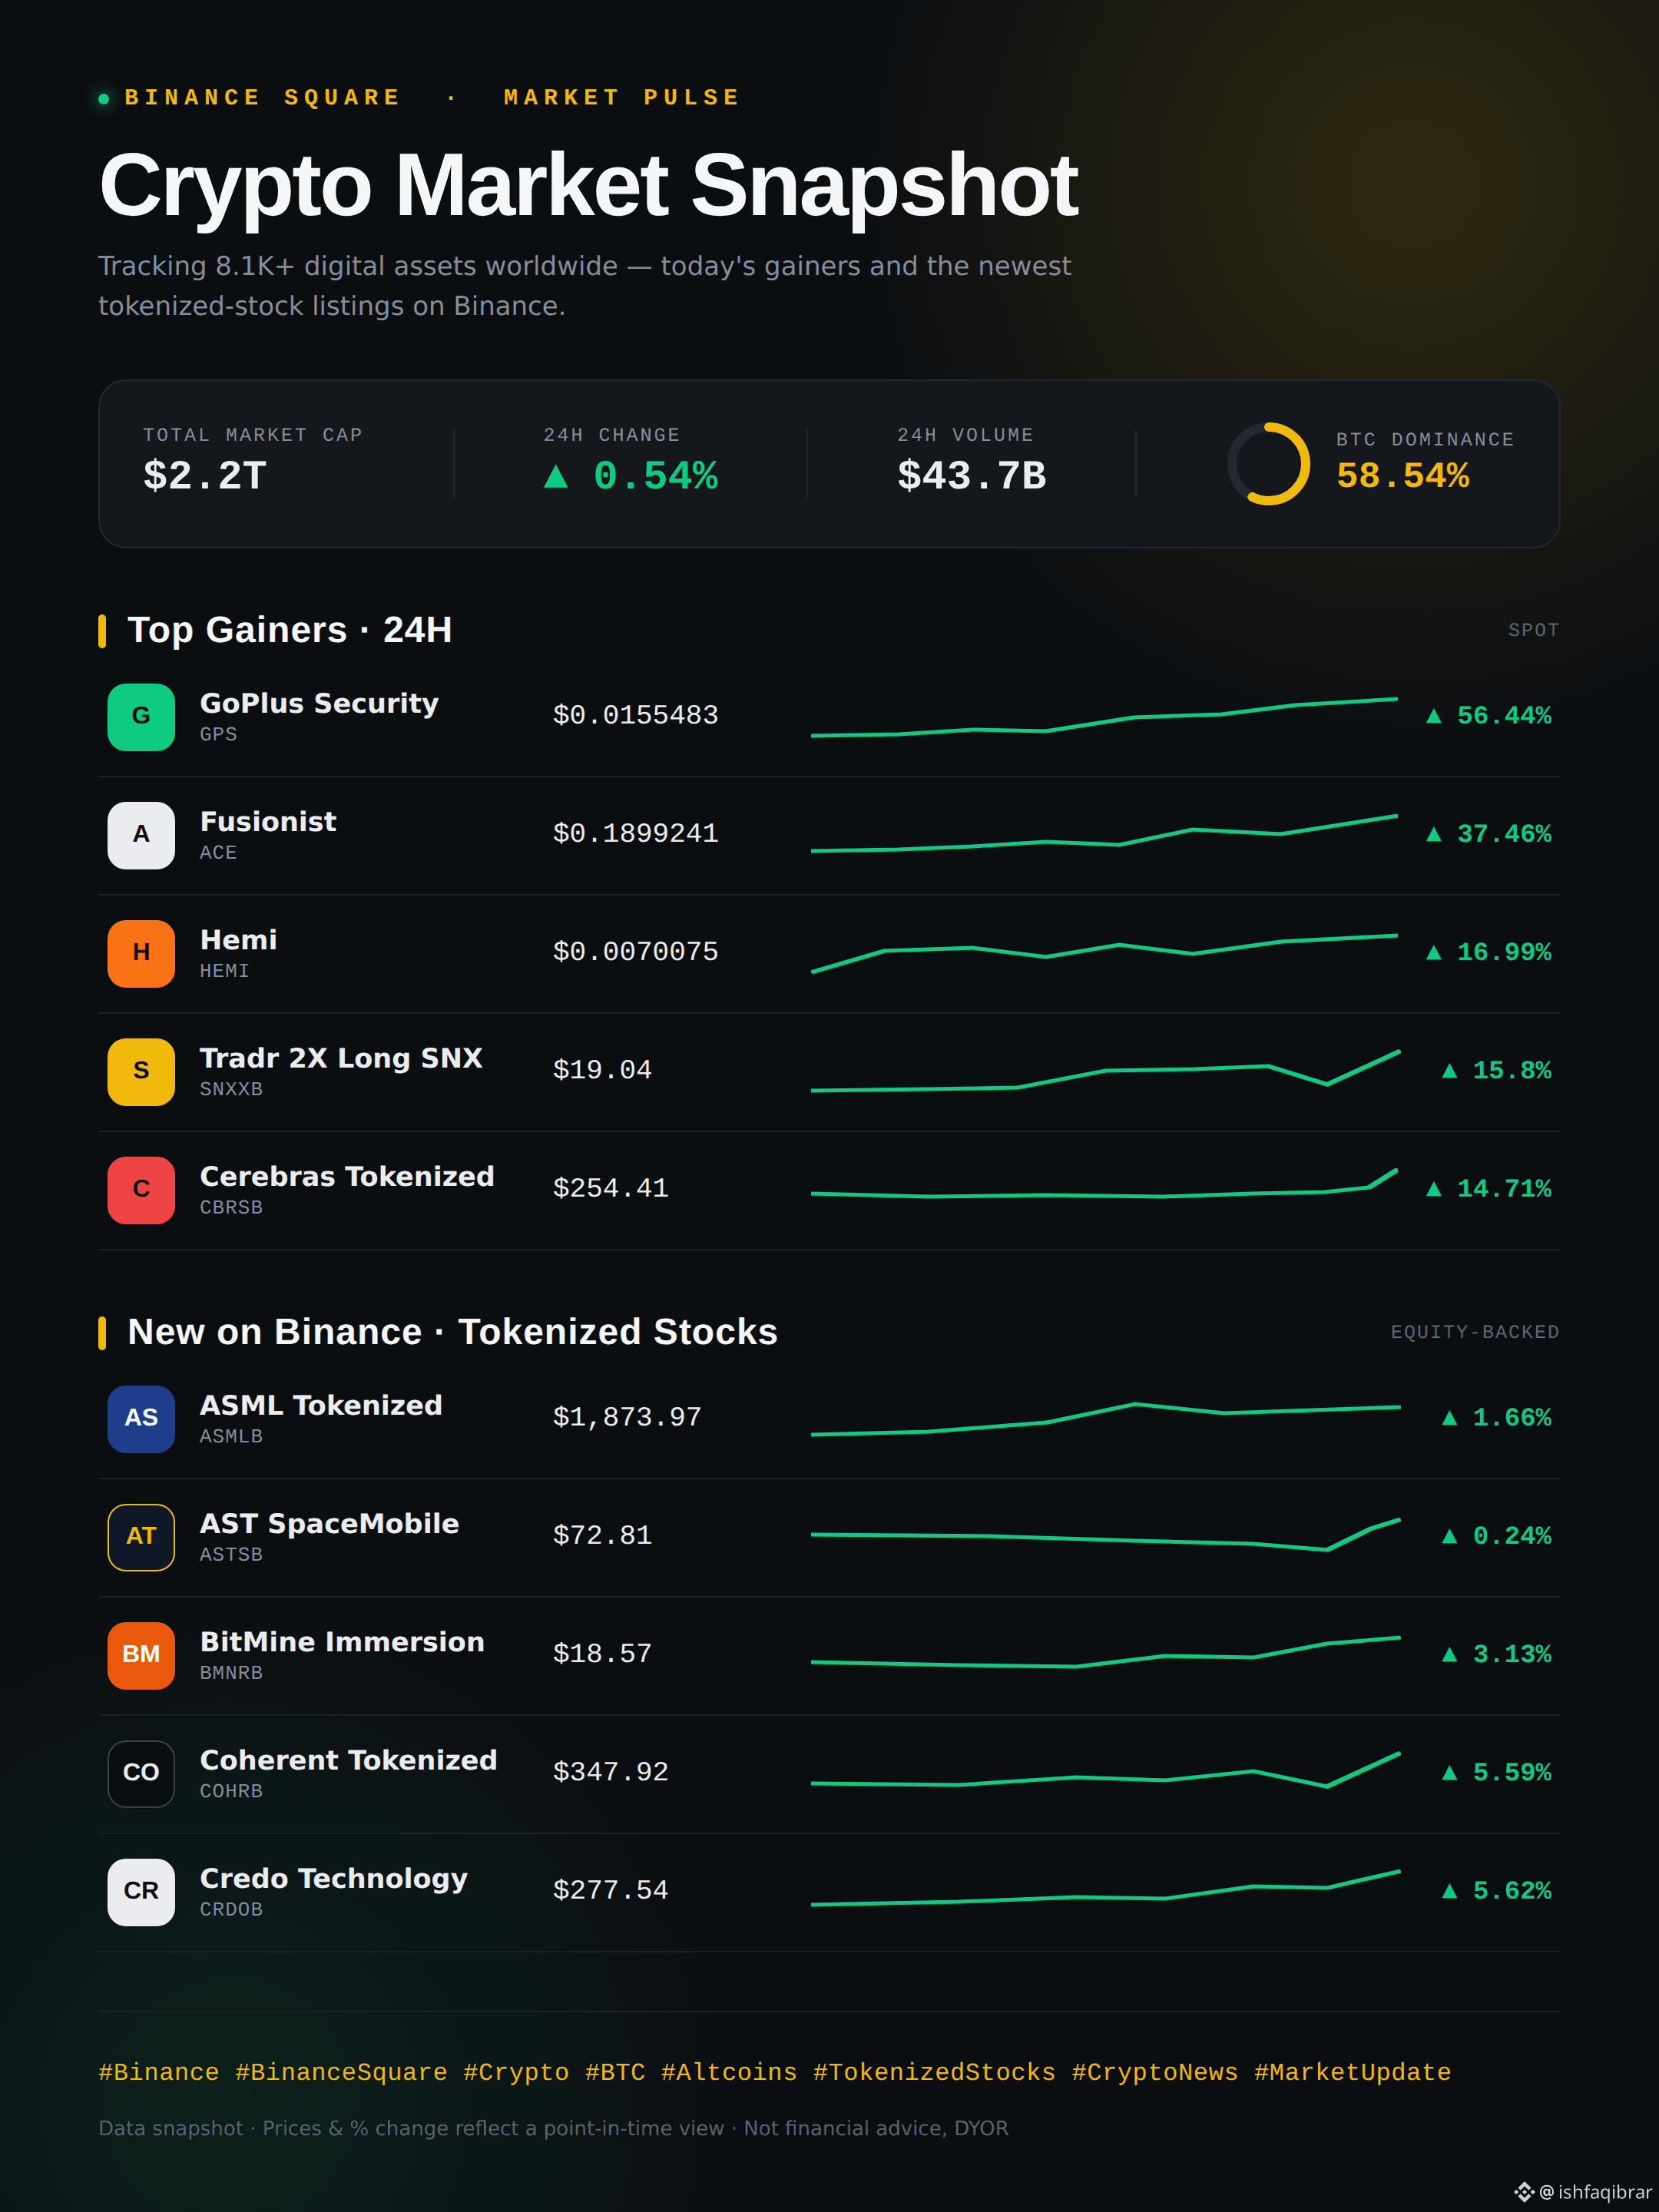Click the $347.92 Coherent price
Viewport: 1659px width, 2212px height.
coord(611,1773)
